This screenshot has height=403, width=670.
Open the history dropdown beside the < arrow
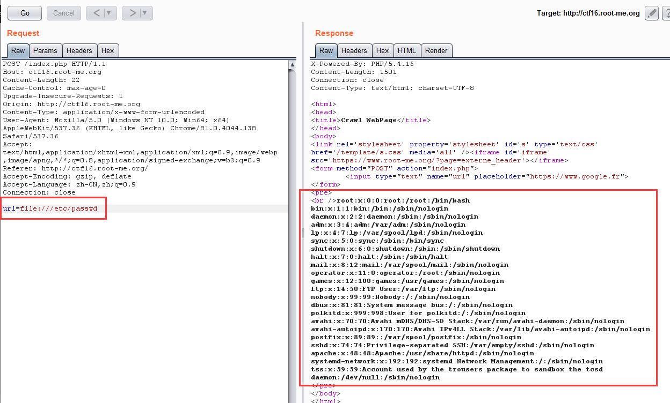(109, 13)
